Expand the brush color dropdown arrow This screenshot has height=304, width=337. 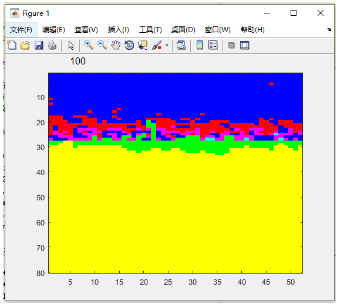pos(167,45)
